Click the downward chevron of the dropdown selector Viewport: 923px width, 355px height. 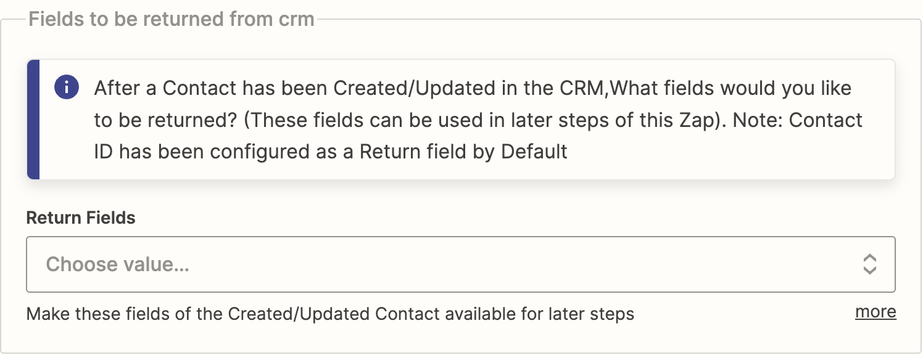pyautogui.click(x=869, y=270)
